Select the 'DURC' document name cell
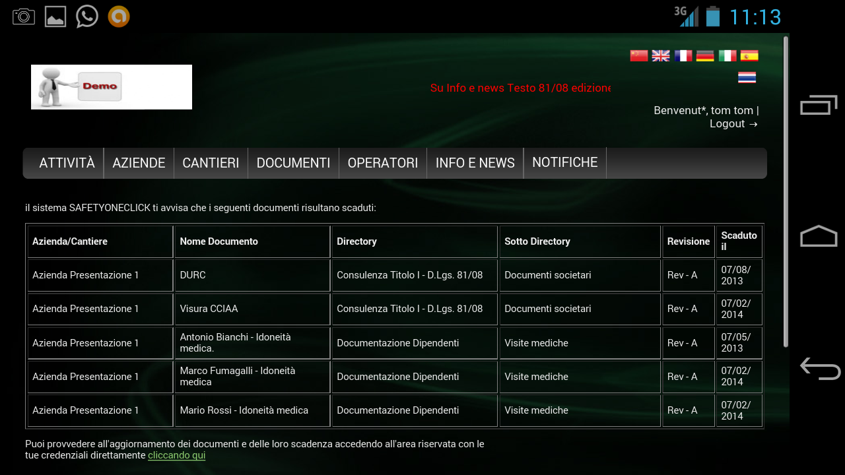 (252, 275)
